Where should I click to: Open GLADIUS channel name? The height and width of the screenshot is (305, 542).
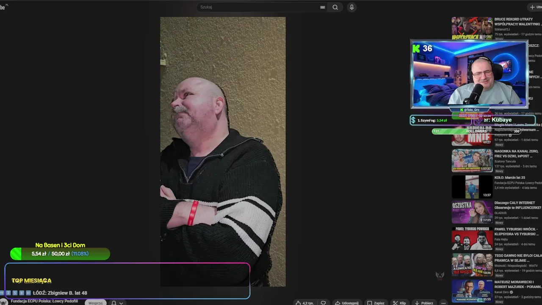coord(501,213)
